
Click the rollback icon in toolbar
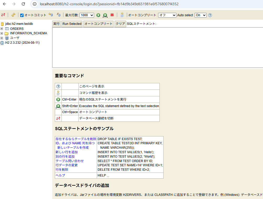point(51,15)
